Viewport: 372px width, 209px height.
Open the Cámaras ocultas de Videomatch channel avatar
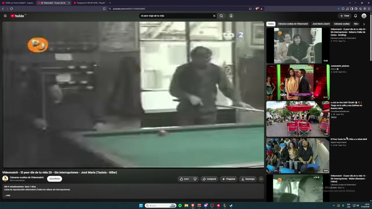coord(5,179)
